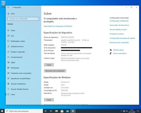Click the Enviar comentários person icon
141x113 pixels.
click(x=111, y=53)
